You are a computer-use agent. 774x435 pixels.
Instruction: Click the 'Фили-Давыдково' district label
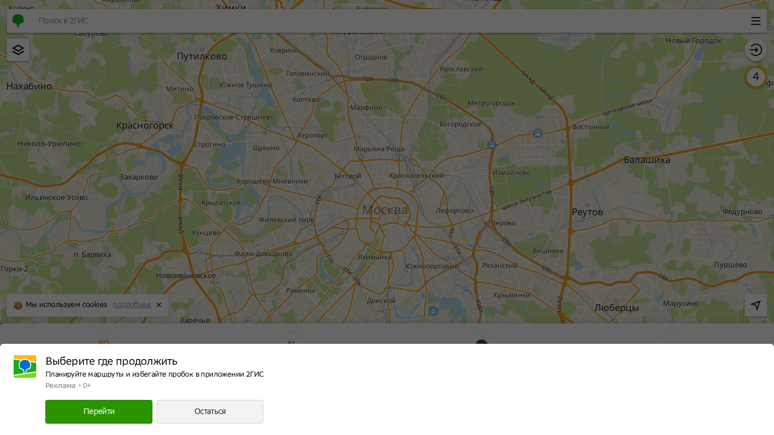[263, 254]
